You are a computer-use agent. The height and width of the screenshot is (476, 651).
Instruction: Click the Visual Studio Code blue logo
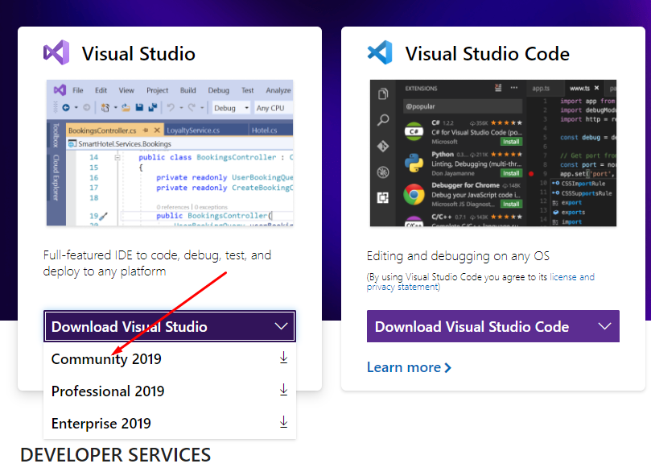point(379,53)
